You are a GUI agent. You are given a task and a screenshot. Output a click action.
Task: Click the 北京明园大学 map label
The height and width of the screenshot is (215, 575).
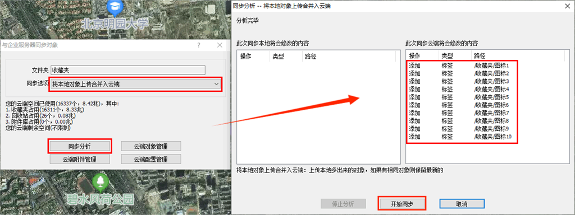[115, 25]
